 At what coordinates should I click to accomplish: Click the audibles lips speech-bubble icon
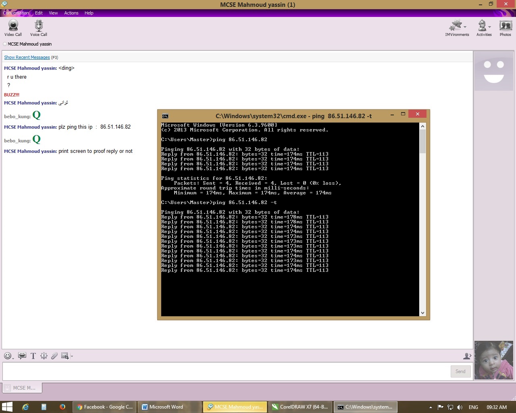click(x=22, y=356)
